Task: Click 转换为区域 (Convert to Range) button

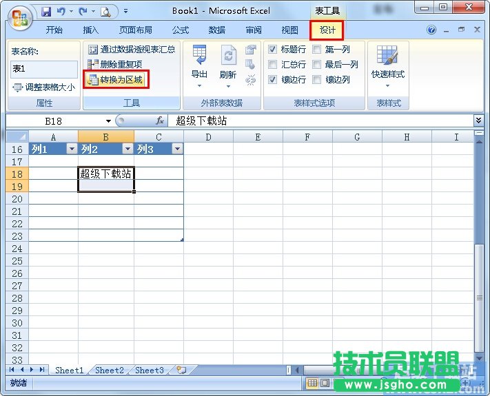Action: [x=116, y=80]
